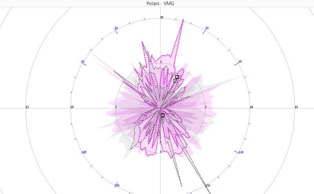Click the blue 120 degree label, right side

point(241,152)
